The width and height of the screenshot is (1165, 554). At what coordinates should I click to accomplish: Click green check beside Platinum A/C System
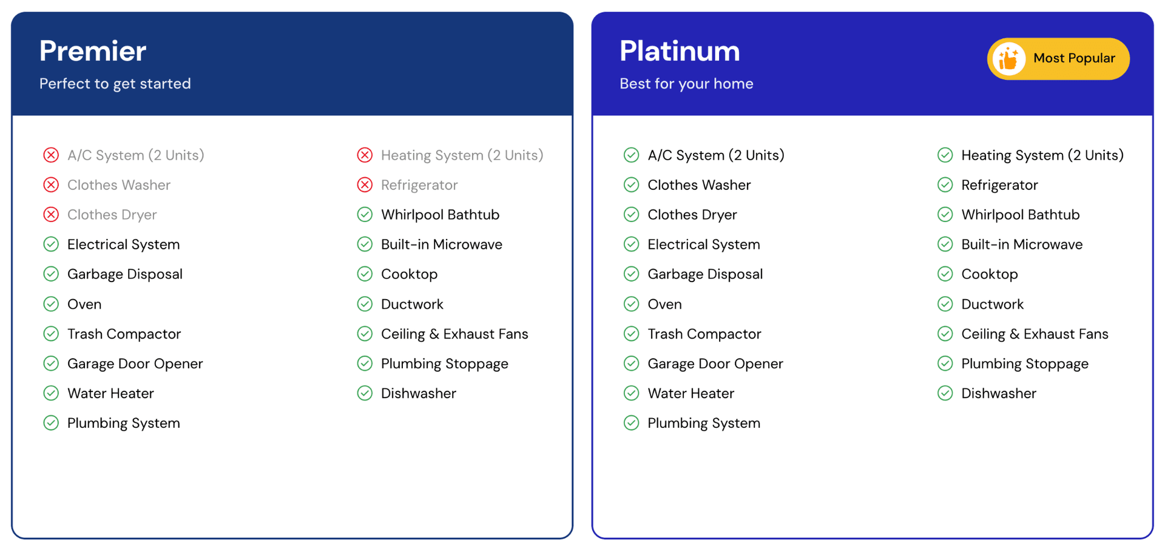[631, 155]
